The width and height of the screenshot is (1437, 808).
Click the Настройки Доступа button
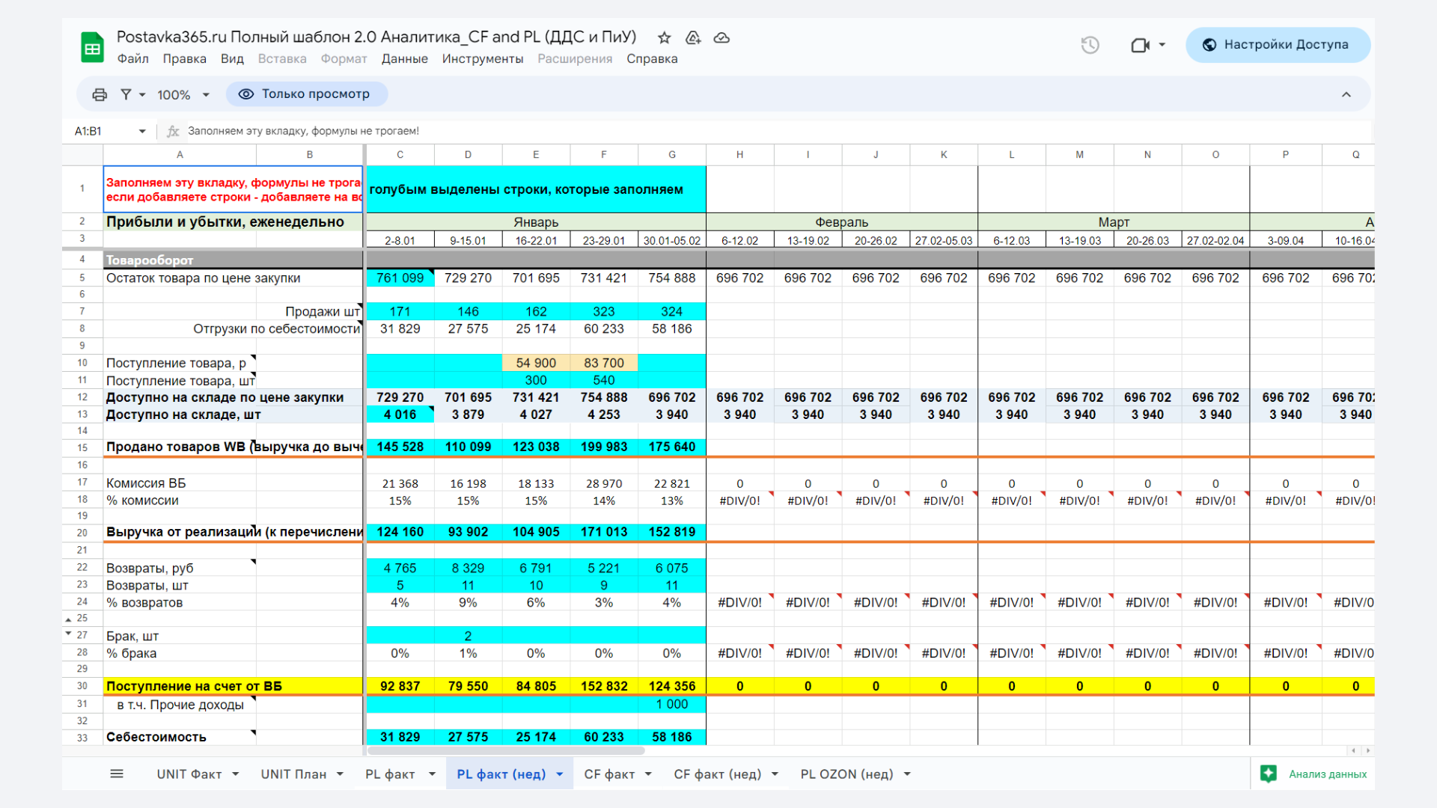pos(1278,45)
